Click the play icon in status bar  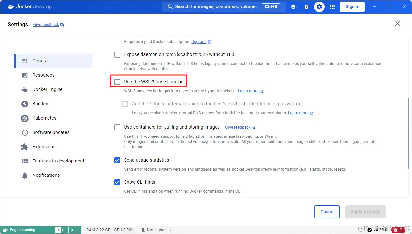[58, 230]
